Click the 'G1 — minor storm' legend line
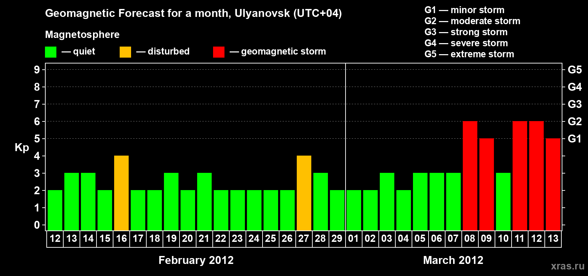 coord(465,10)
